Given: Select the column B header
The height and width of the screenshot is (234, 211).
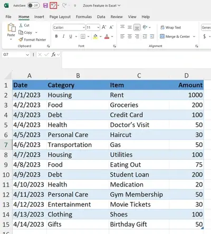Looking at the screenshot, I should 78,75.
